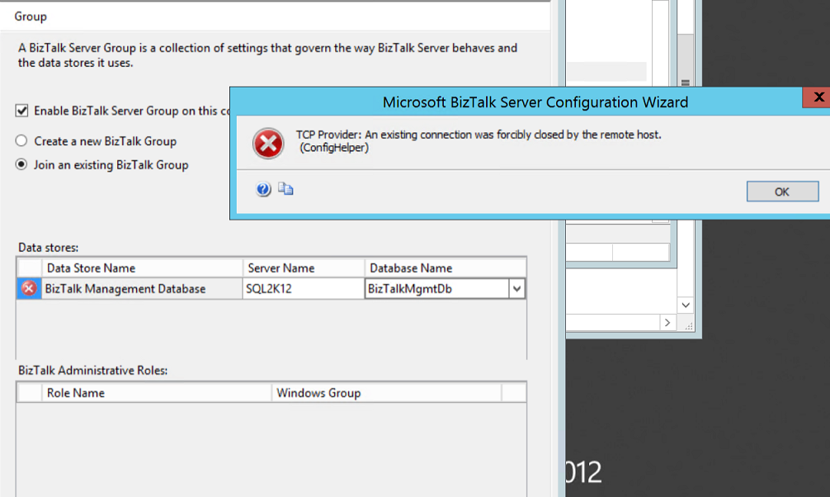Click the Windows Group column header
Screen dimensions: 830x497
386,393
